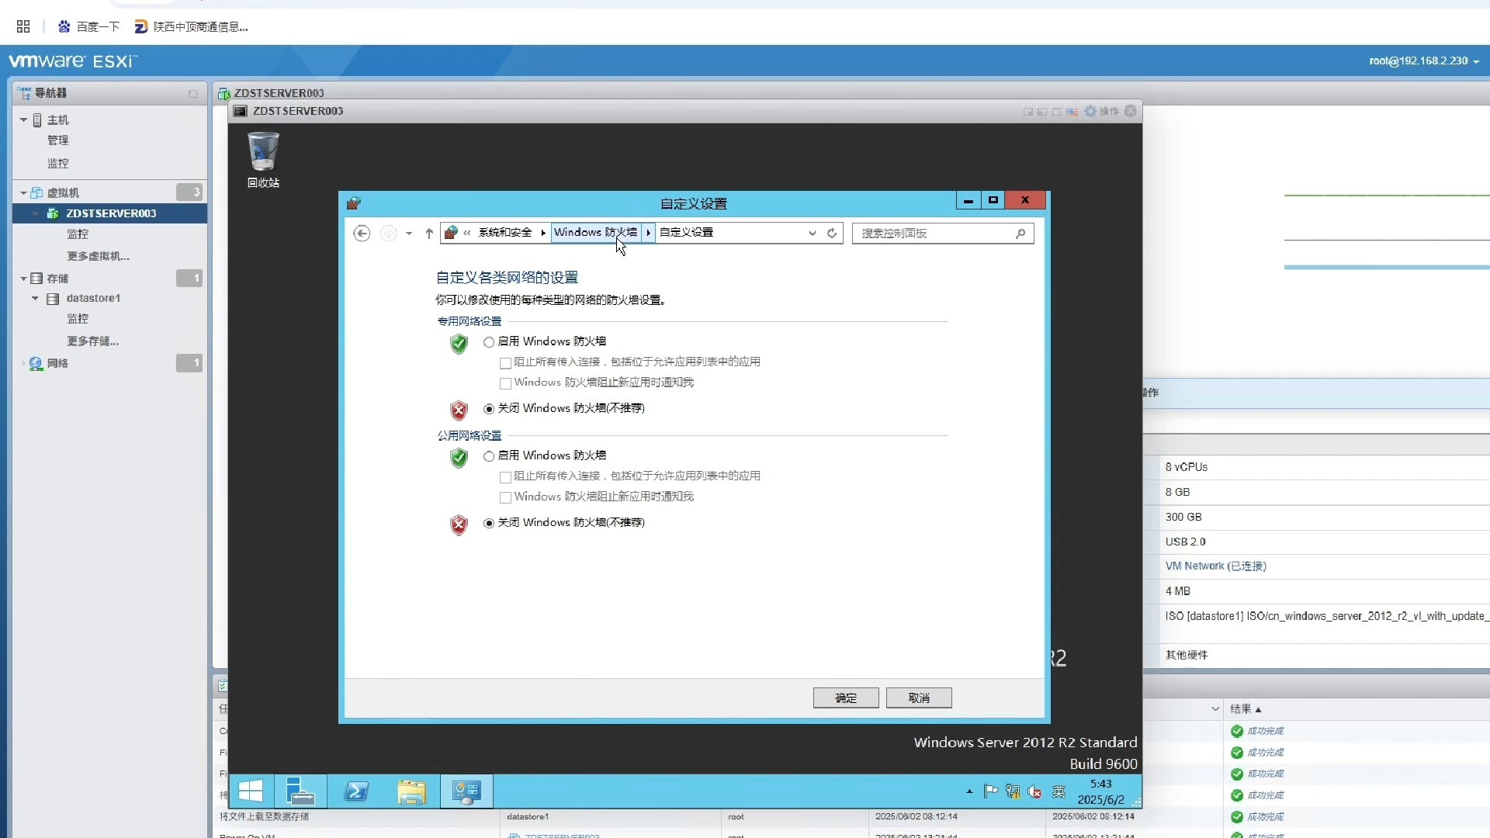Navigate to Windows 防火墙 breadcrumb
The width and height of the screenshot is (1490, 838).
[x=596, y=232]
